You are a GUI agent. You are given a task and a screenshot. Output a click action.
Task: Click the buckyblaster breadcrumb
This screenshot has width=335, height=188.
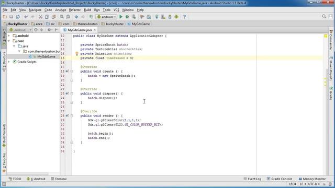coord(113,24)
